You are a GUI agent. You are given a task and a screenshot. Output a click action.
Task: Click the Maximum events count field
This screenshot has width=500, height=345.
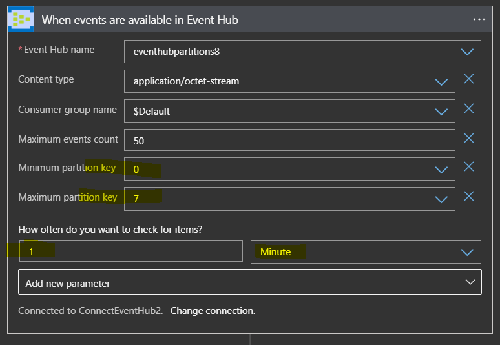(x=289, y=140)
